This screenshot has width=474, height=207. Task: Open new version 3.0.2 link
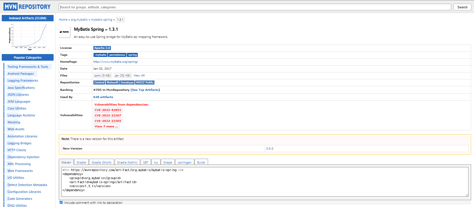tap(270, 149)
